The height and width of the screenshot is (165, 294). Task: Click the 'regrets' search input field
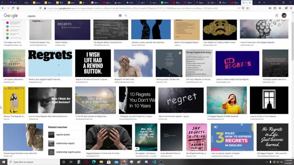click(x=72, y=16)
